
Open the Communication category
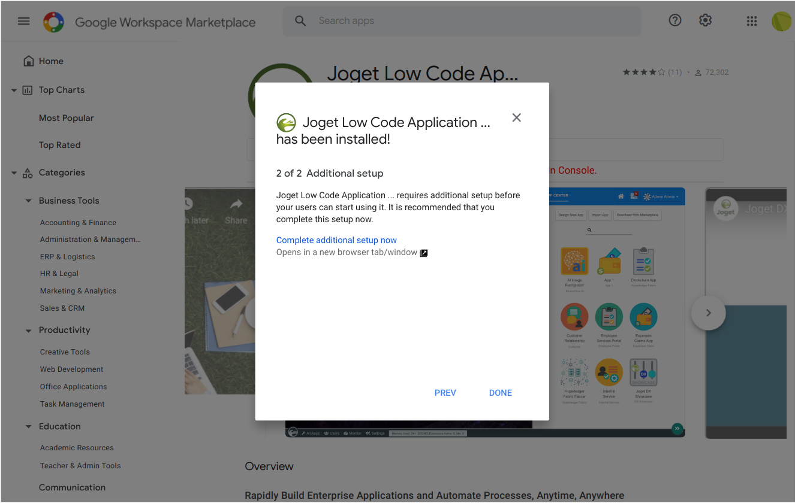pyautogui.click(x=73, y=487)
